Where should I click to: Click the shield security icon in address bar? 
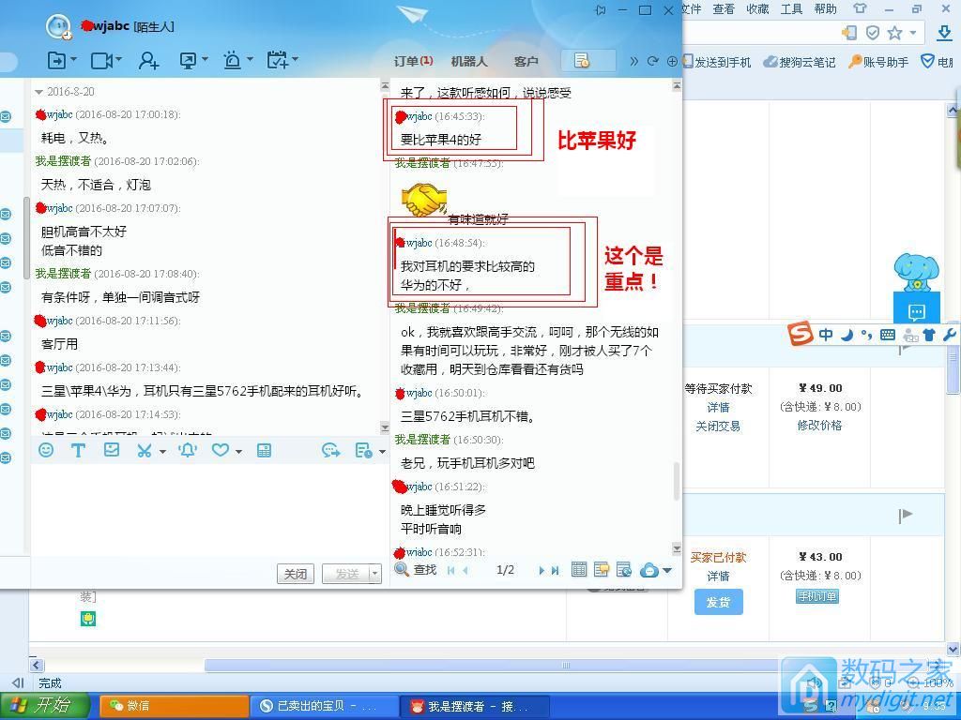click(873, 33)
